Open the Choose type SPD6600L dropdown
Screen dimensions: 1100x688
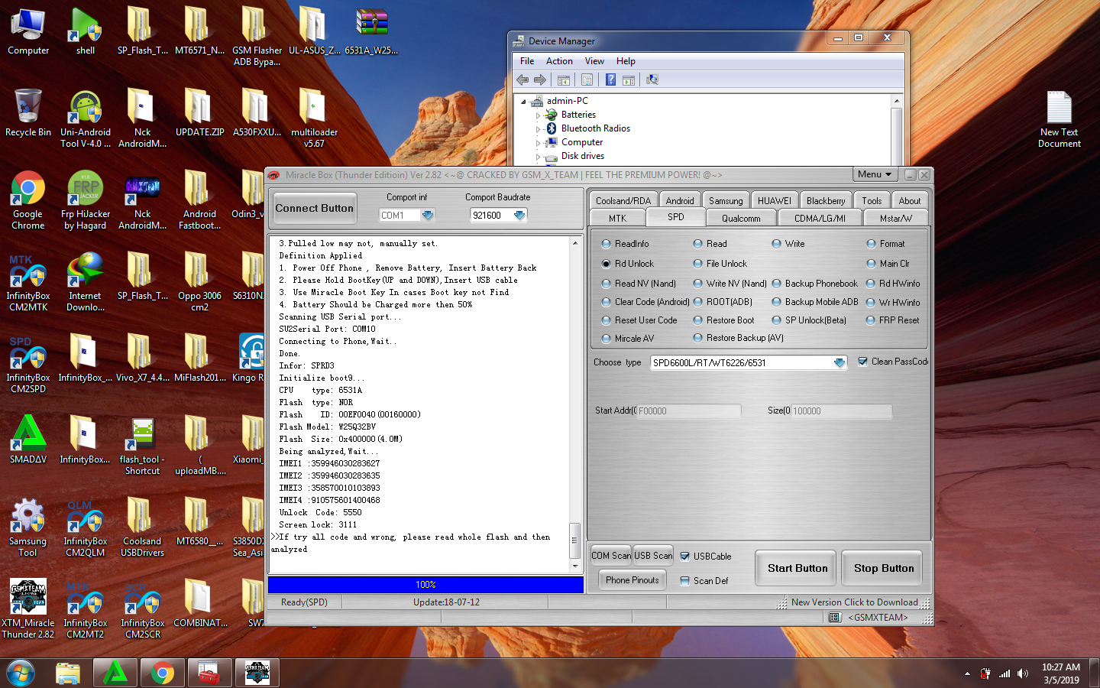(840, 363)
